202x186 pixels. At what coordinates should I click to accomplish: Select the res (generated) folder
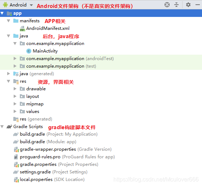36,119
